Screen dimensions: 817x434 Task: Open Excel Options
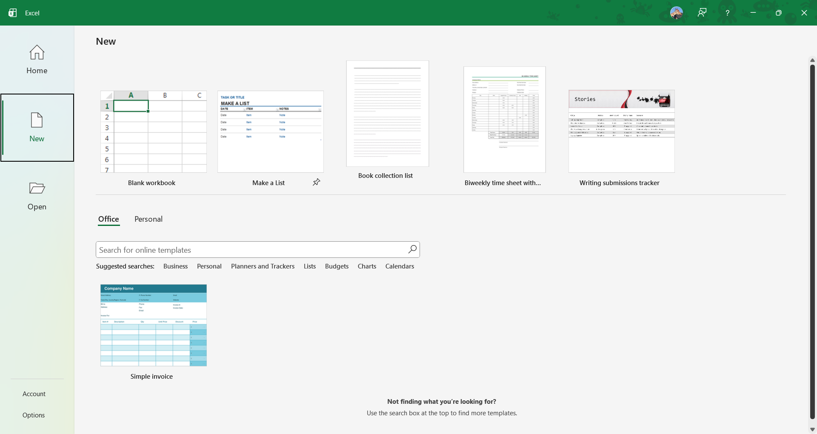click(34, 415)
